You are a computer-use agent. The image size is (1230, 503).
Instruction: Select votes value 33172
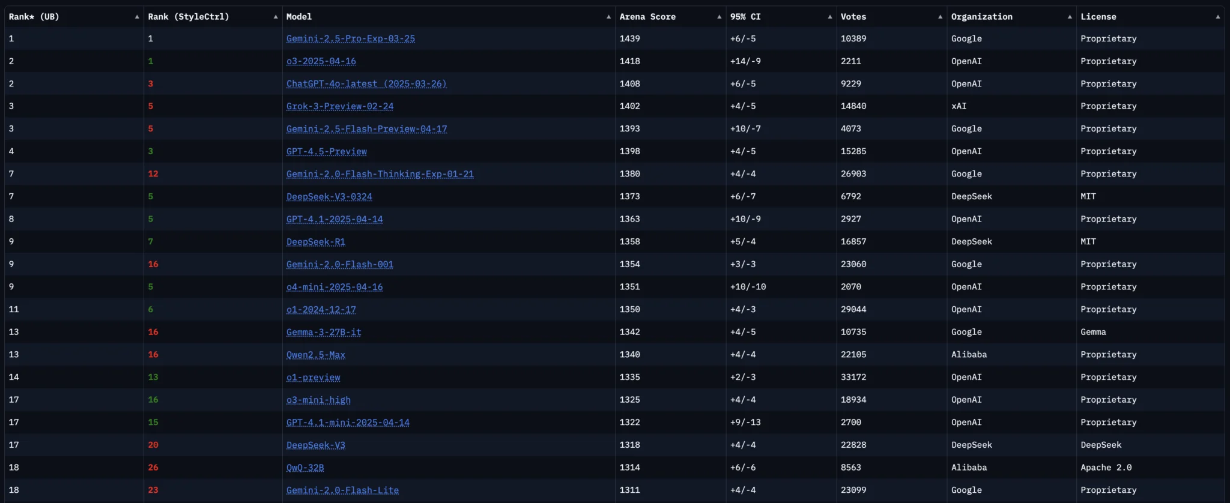(x=853, y=378)
